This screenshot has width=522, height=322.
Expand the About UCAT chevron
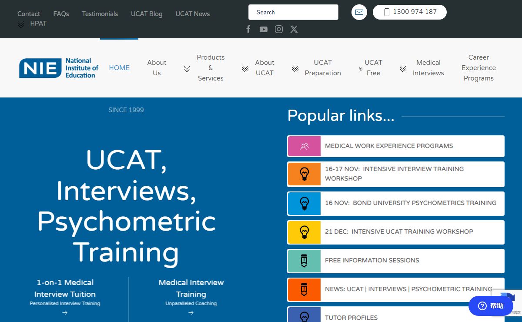245,68
